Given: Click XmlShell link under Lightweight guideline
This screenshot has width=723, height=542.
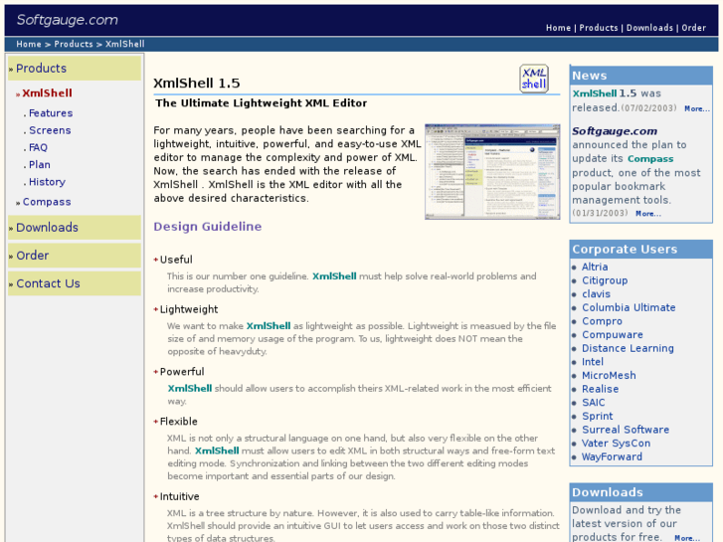Looking at the screenshot, I should tap(269, 326).
